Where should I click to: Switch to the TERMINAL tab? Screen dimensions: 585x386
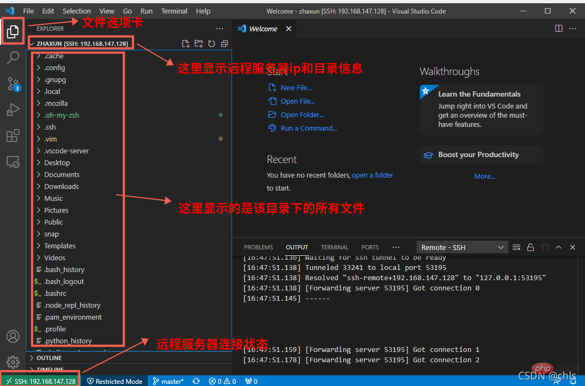[x=335, y=247]
